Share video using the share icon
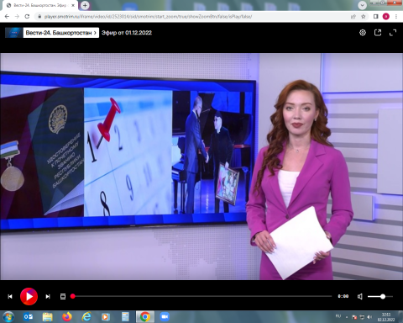The width and height of the screenshot is (403, 323). (378, 33)
